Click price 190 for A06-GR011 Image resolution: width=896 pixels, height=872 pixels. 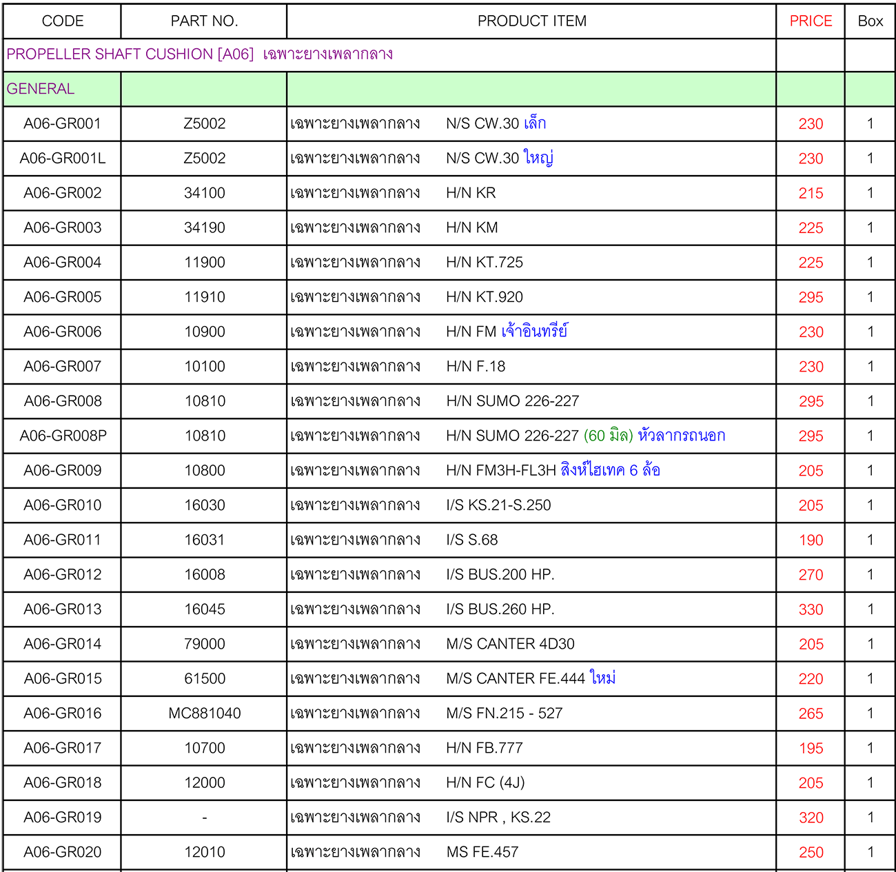click(811, 540)
